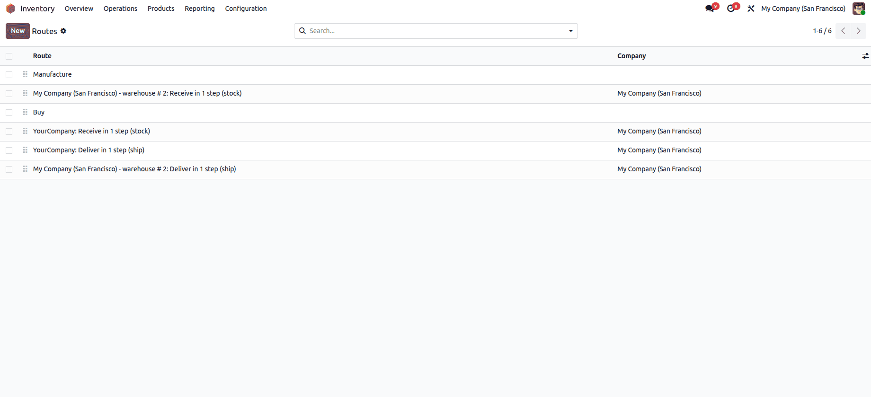This screenshot has width=871, height=397.
Task: Open the Manufacture route
Action: (52, 74)
